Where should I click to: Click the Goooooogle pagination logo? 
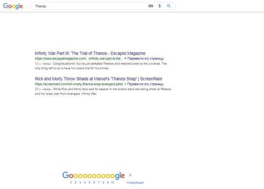click(93, 176)
